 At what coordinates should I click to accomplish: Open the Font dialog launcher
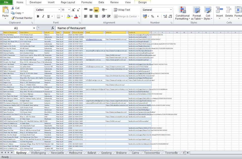[80, 23]
